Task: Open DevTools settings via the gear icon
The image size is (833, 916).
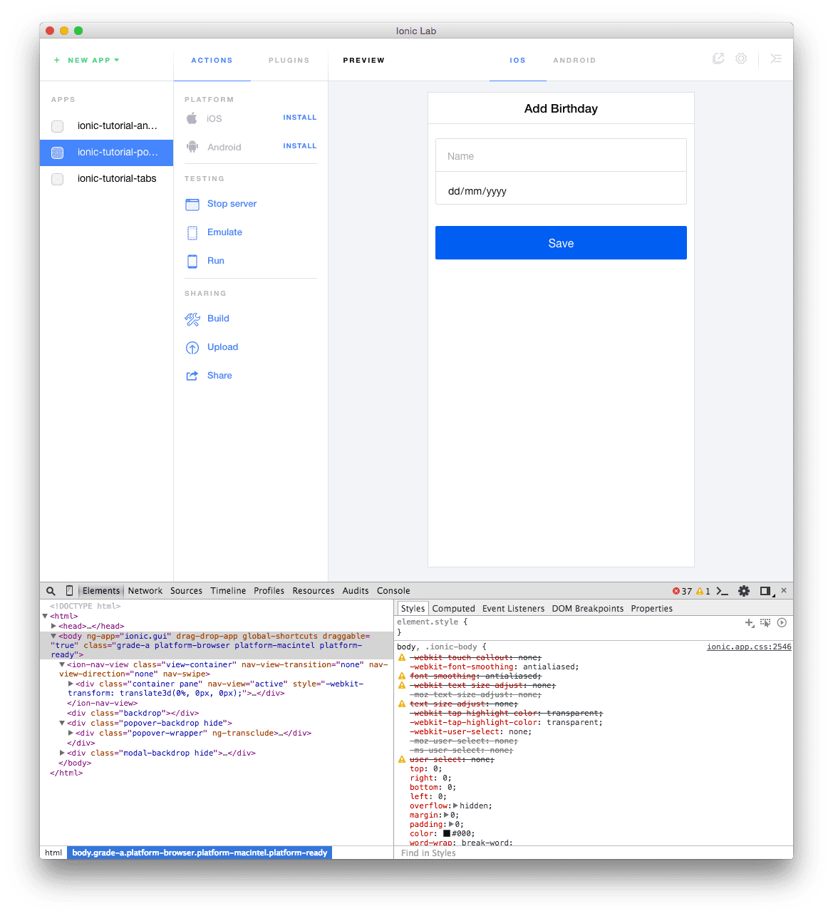Action: point(744,591)
